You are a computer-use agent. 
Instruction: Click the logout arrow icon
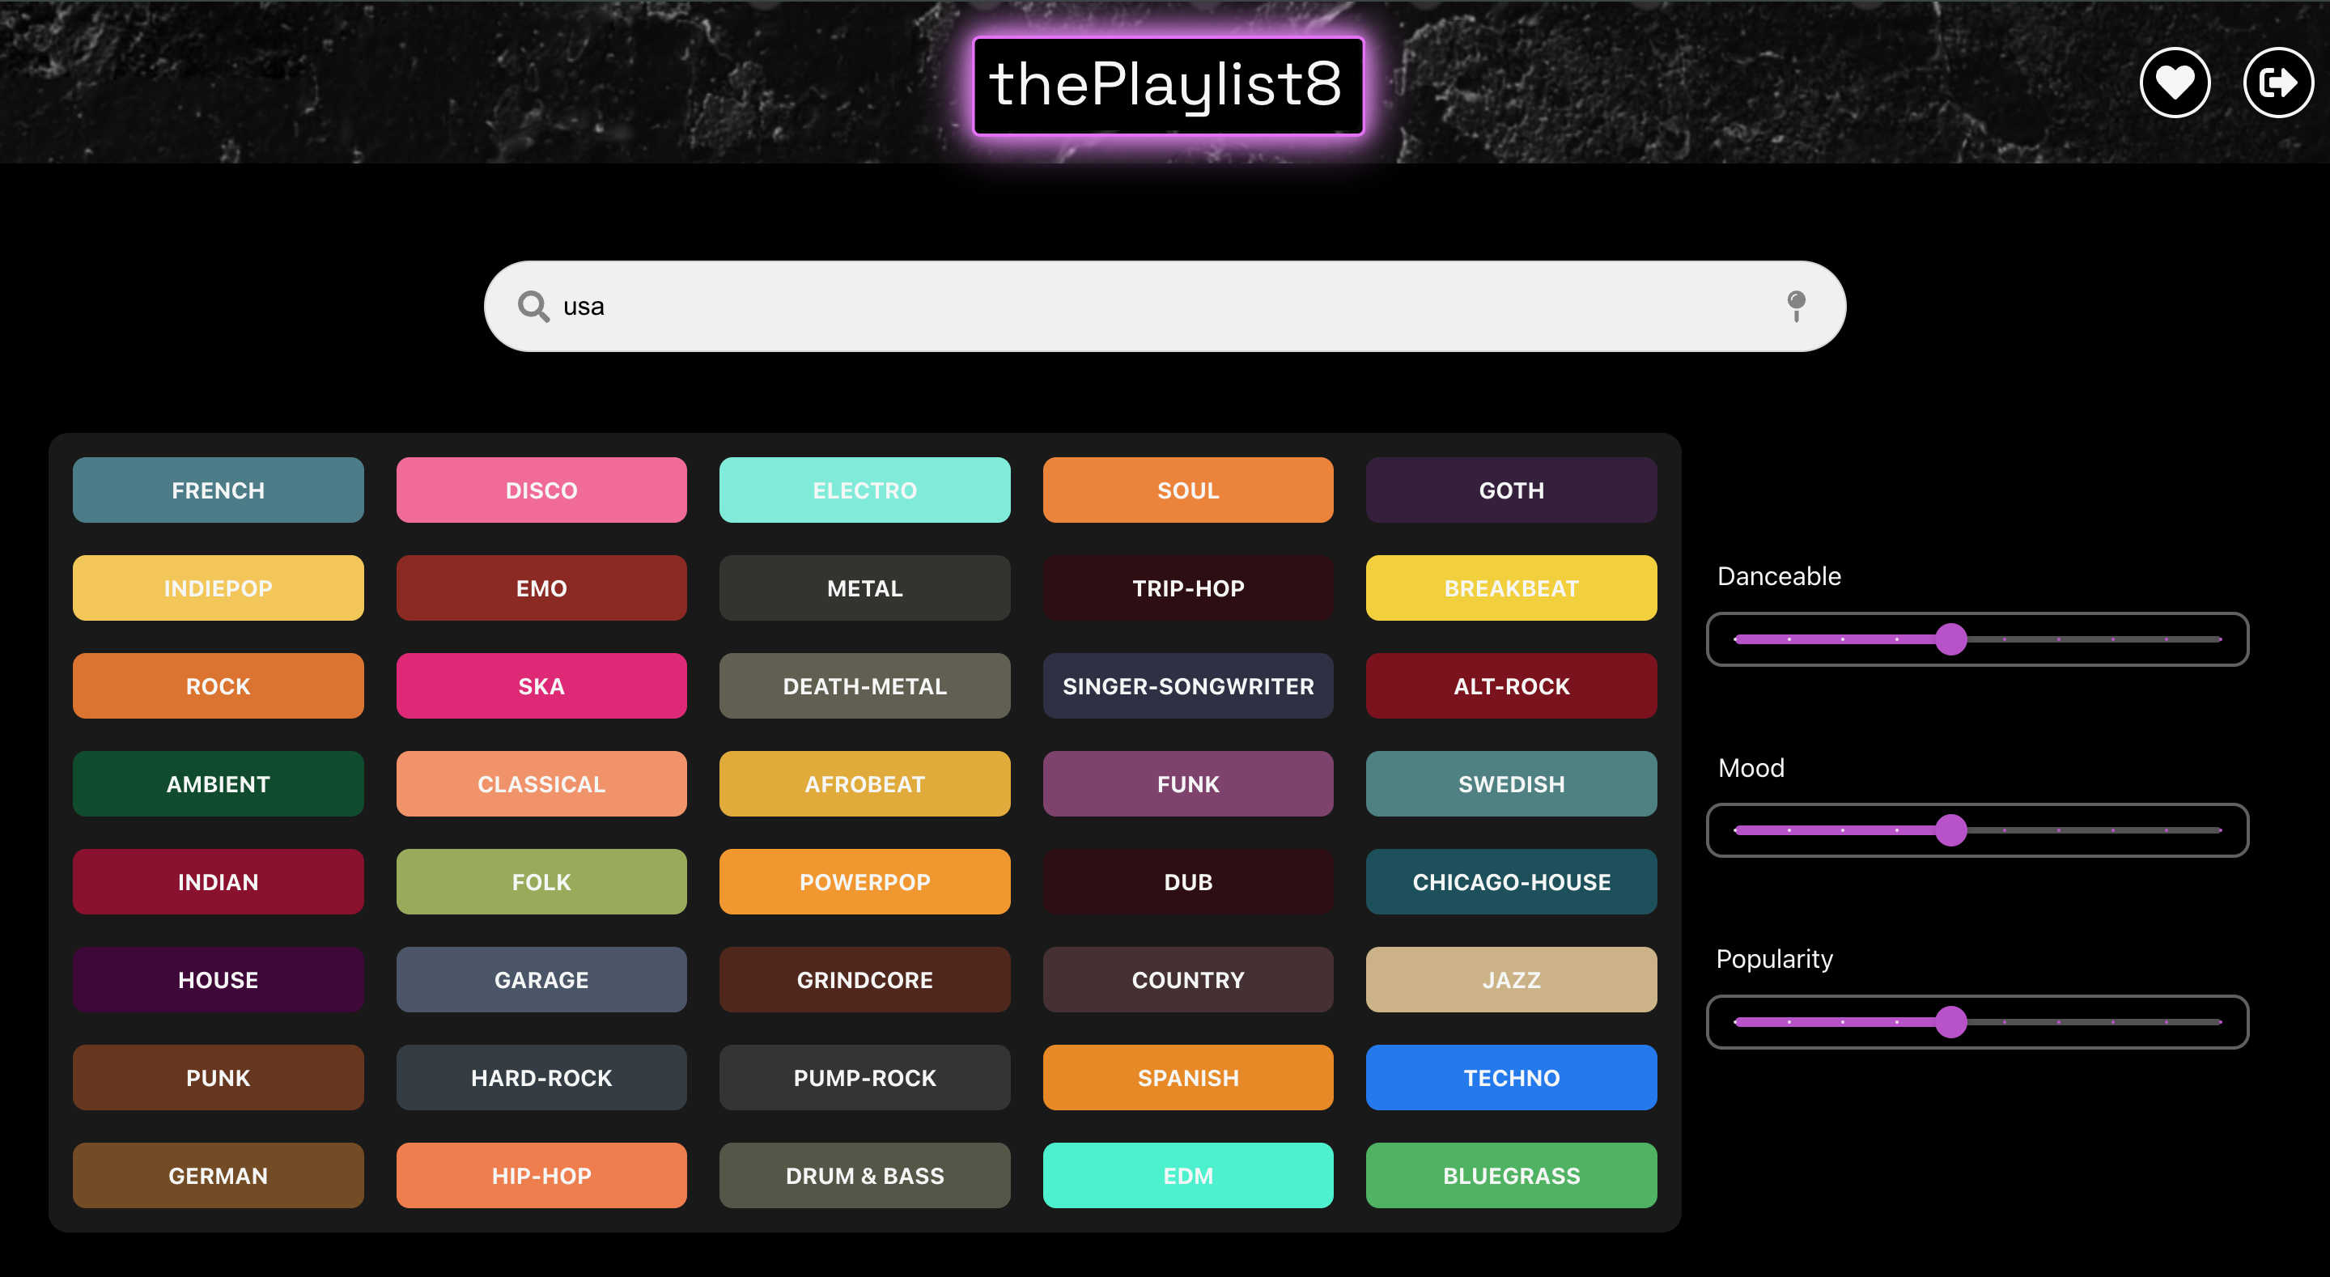pos(2277,83)
